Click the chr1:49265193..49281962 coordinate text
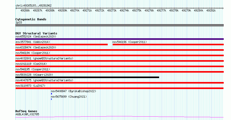Image resolution: width=231 pixels, height=120 pixels. 33,5
